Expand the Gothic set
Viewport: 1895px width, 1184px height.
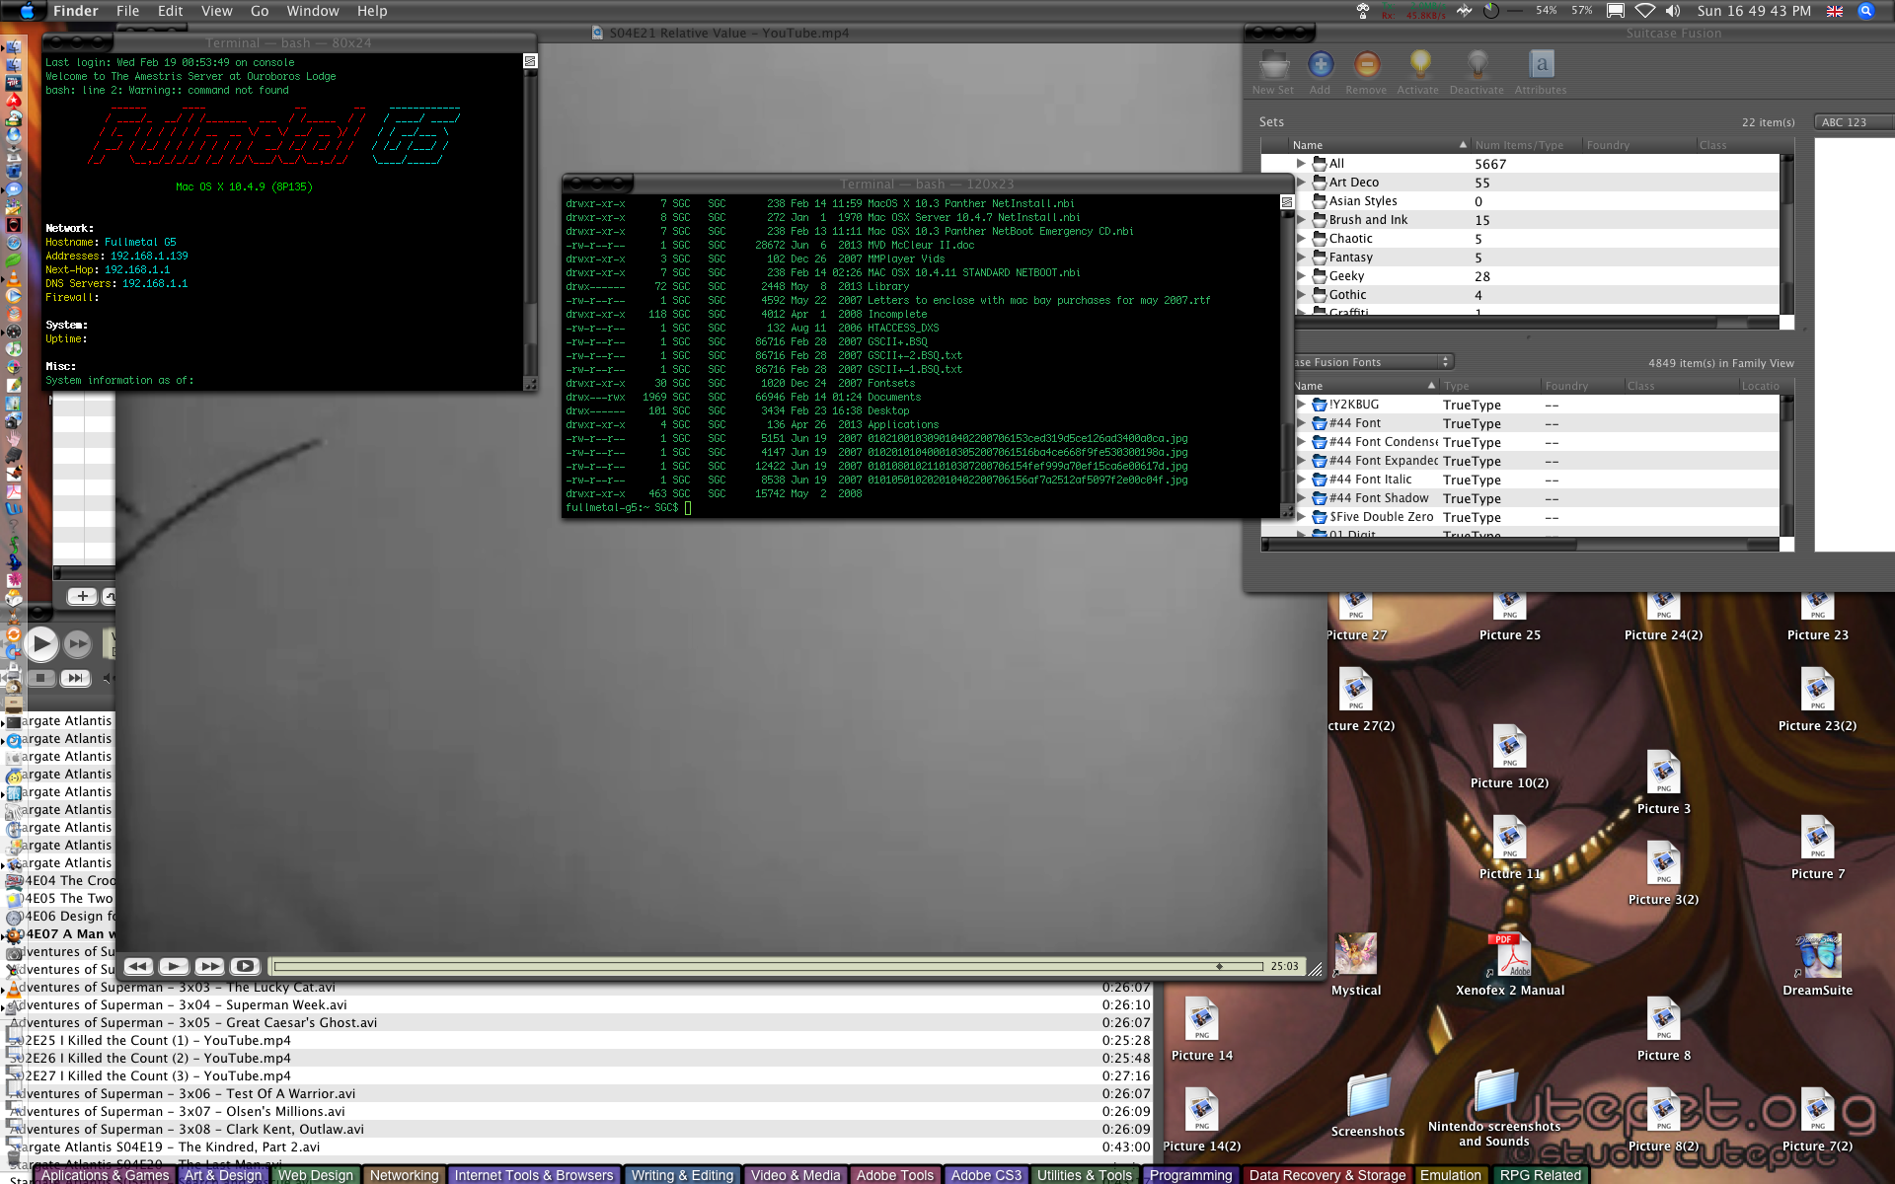click(1301, 295)
